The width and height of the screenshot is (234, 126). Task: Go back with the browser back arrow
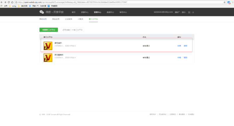pos(2,2)
